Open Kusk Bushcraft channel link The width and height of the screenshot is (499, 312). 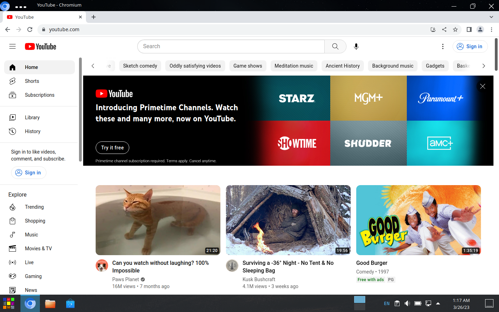click(x=259, y=279)
